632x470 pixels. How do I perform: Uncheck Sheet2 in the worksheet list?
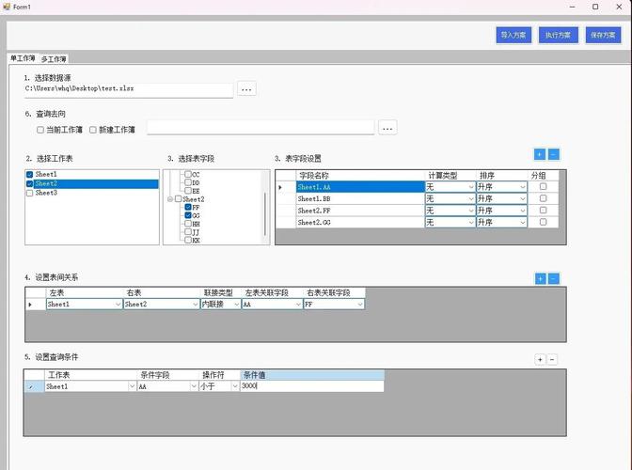(x=29, y=183)
